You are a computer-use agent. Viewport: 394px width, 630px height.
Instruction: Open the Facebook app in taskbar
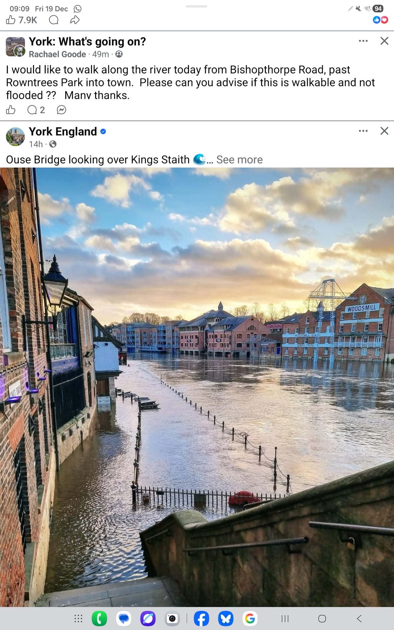(x=201, y=619)
